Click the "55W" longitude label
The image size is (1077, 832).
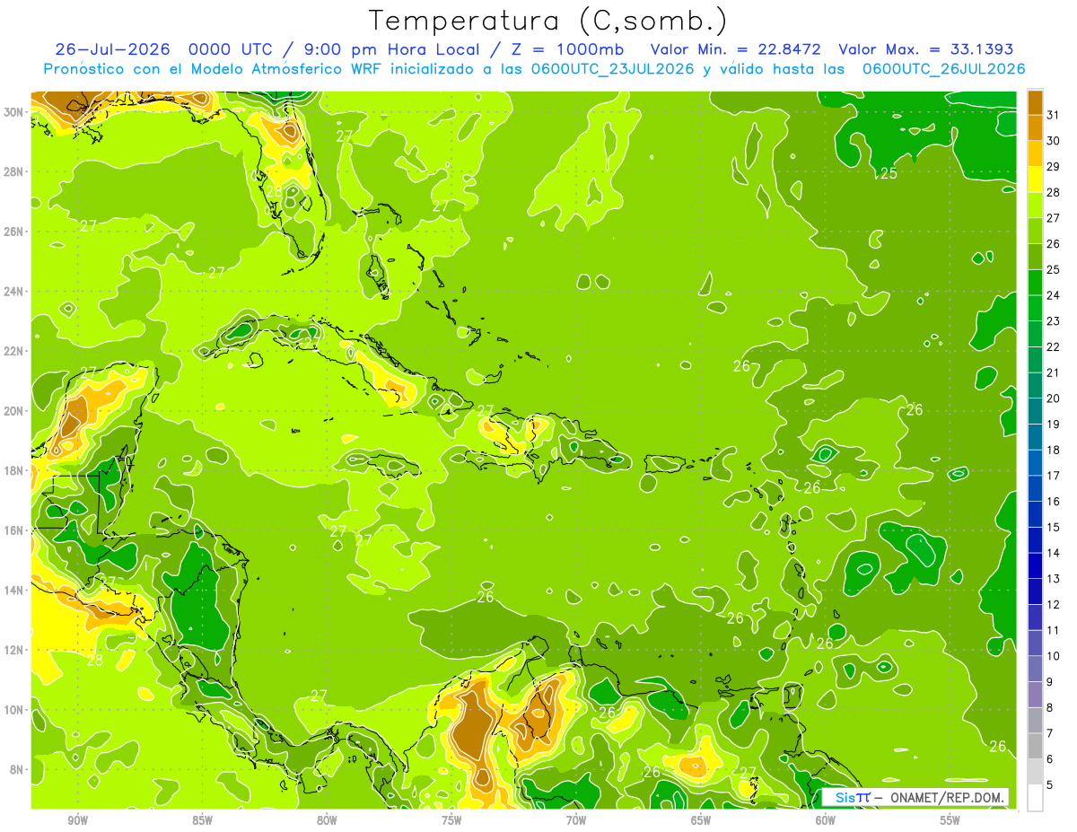950,820
